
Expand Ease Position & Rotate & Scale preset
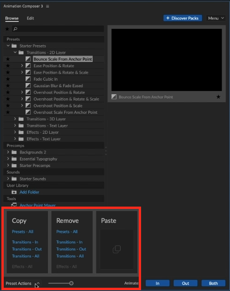[22, 72]
